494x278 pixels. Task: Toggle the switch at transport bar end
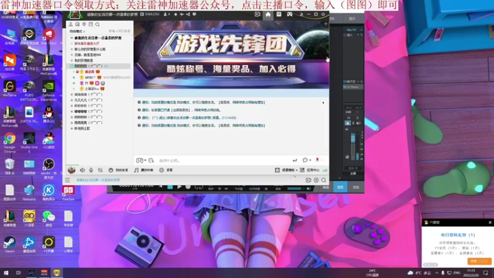[308, 188]
